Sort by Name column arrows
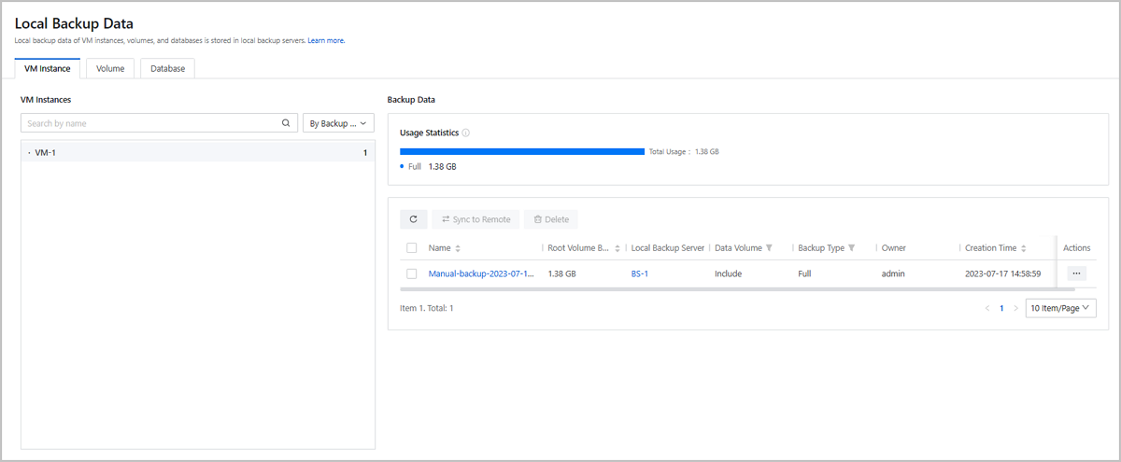This screenshot has height=462, width=1121. tap(458, 248)
